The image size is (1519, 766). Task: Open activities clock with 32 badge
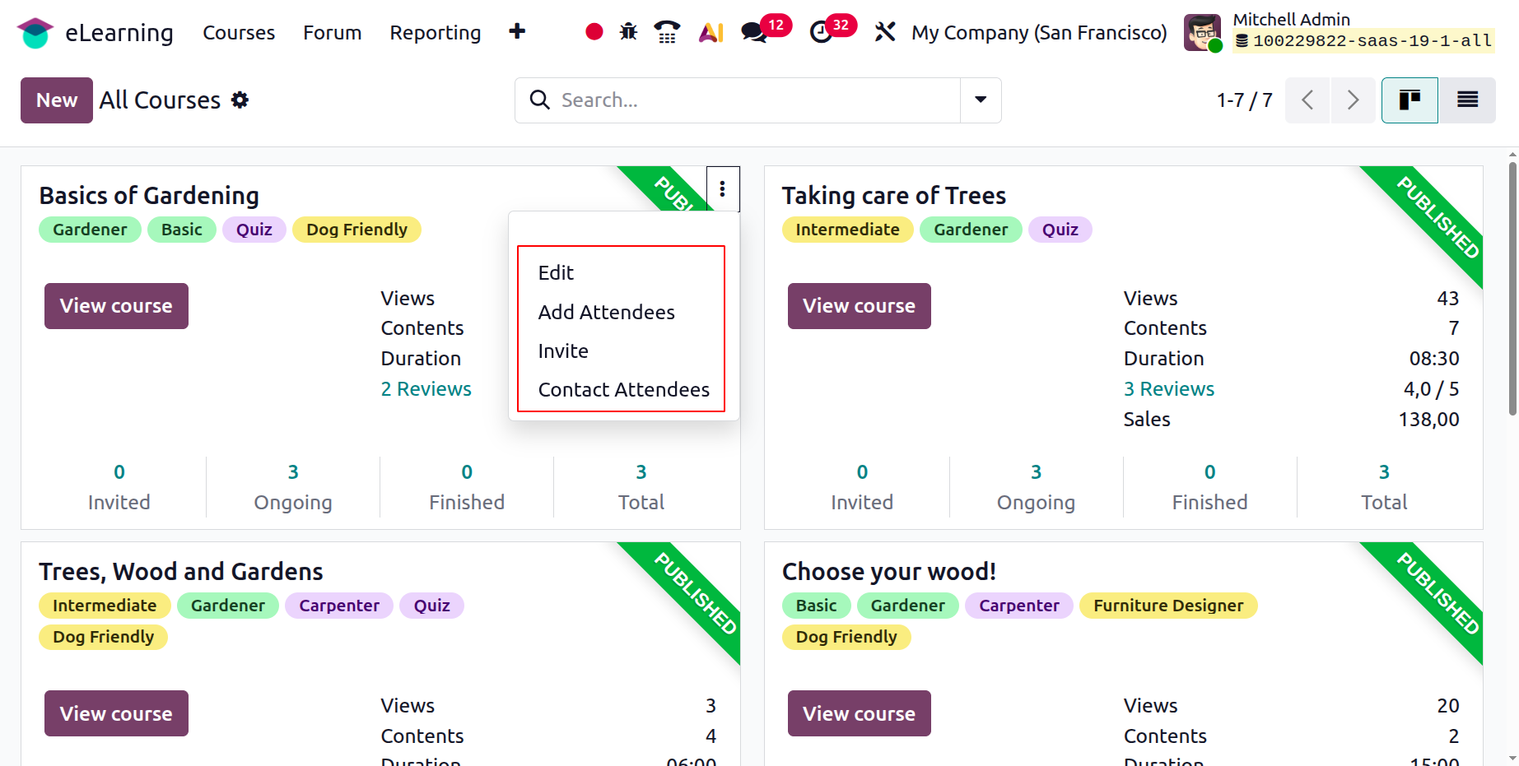point(822,32)
